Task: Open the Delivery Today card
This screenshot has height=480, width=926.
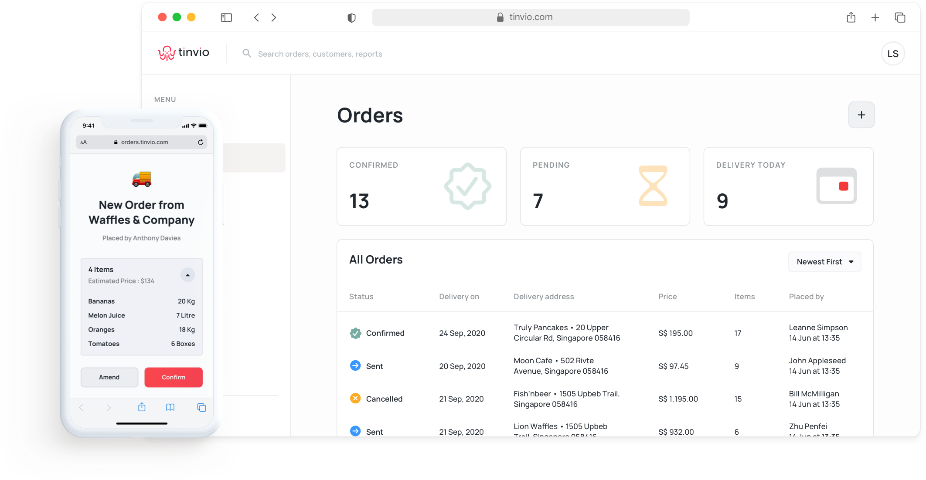Action: (788, 186)
